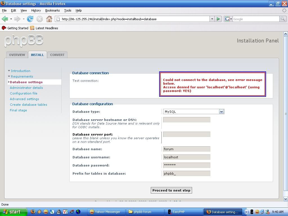
Task: Click the page scrollbar up arrow
Action: click(x=285, y=34)
